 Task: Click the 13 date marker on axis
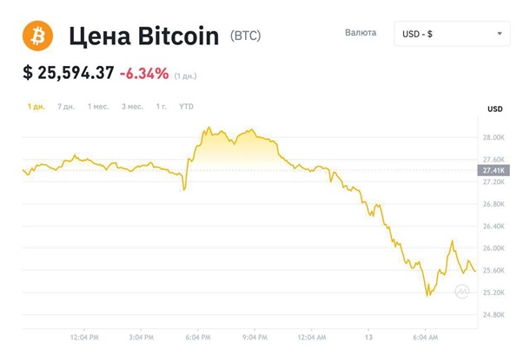tap(368, 337)
